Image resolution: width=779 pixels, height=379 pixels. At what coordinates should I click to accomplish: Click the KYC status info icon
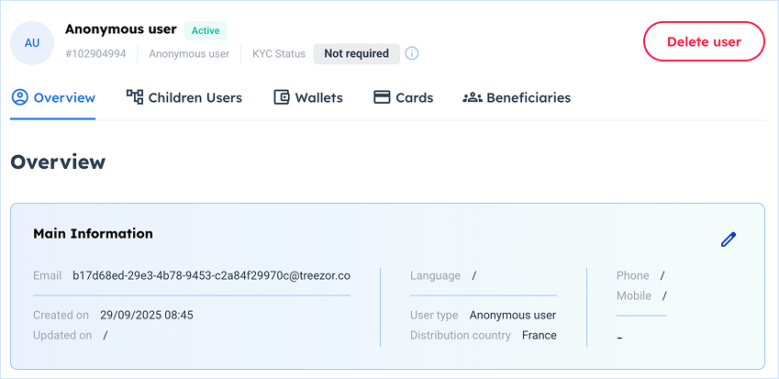coord(412,53)
